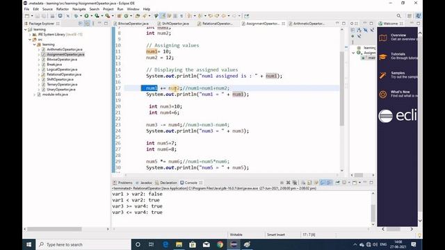The image size is (445, 250).
Task: Toggle Scroll Lock in Console toolbar
Action: click(x=309, y=183)
